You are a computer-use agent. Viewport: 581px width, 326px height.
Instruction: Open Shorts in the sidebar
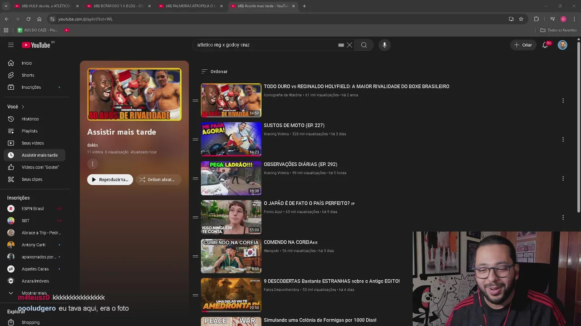coord(34,75)
